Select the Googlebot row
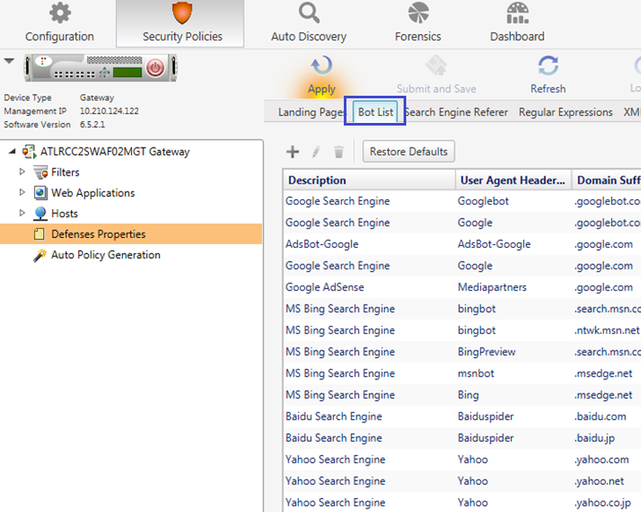 pos(462,201)
